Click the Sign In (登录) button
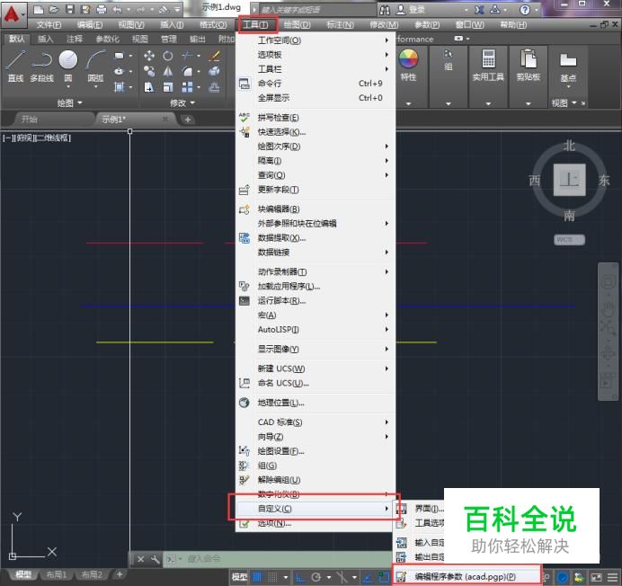Image resolution: width=622 pixels, height=586 pixels. coord(411,10)
